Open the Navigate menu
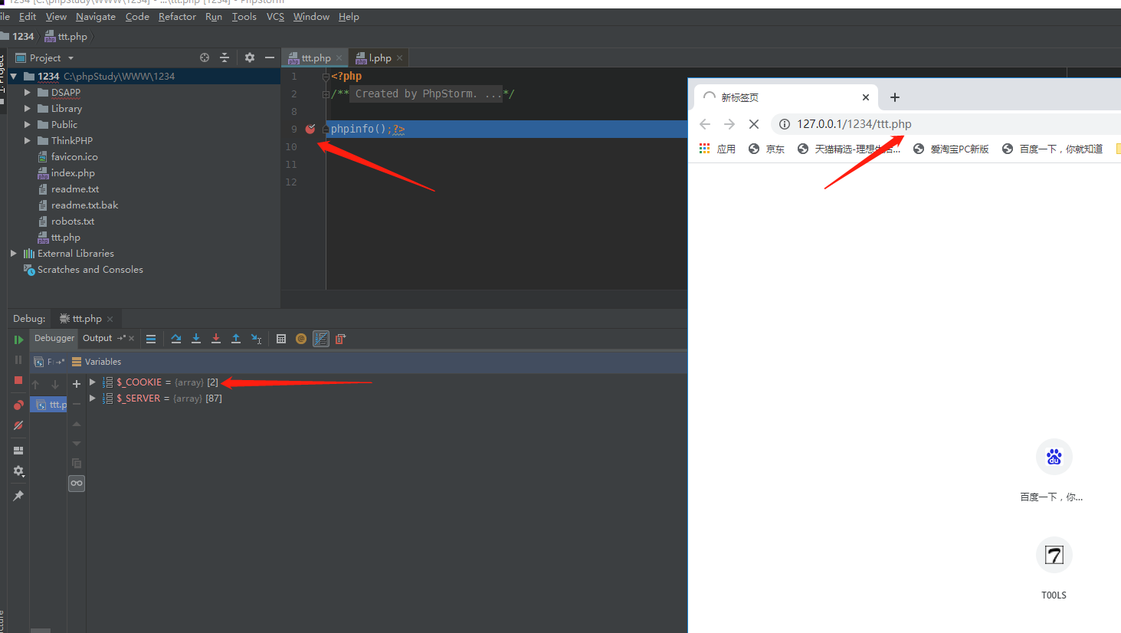The width and height of the screenshot is (1121, 633). (96, 16)
